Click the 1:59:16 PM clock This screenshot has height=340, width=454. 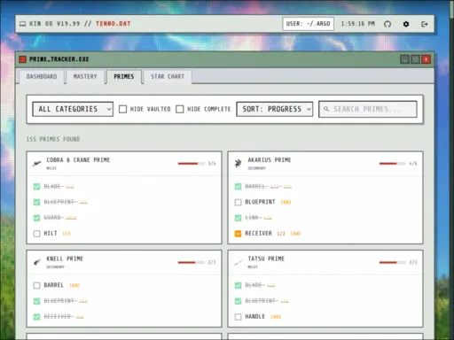[358, 24]
